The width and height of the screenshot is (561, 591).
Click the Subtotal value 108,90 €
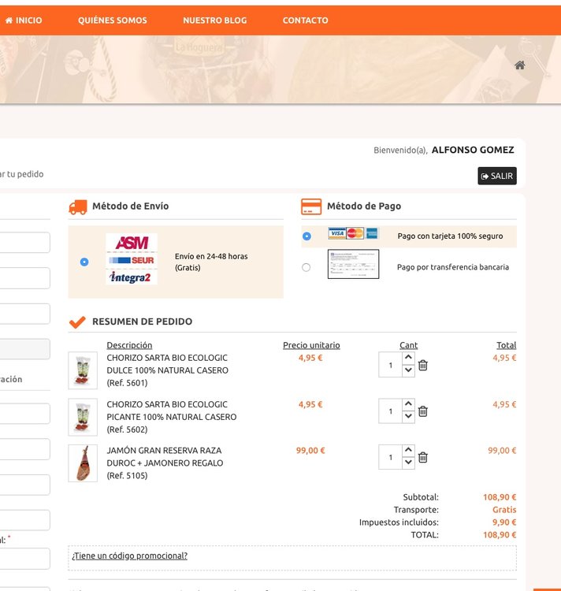[x=500, y=497]
